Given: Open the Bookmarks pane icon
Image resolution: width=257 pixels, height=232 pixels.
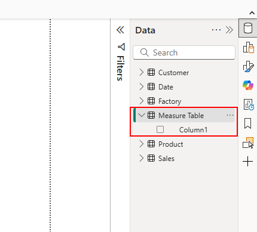Looking at the screenshot, I should 247,123.
